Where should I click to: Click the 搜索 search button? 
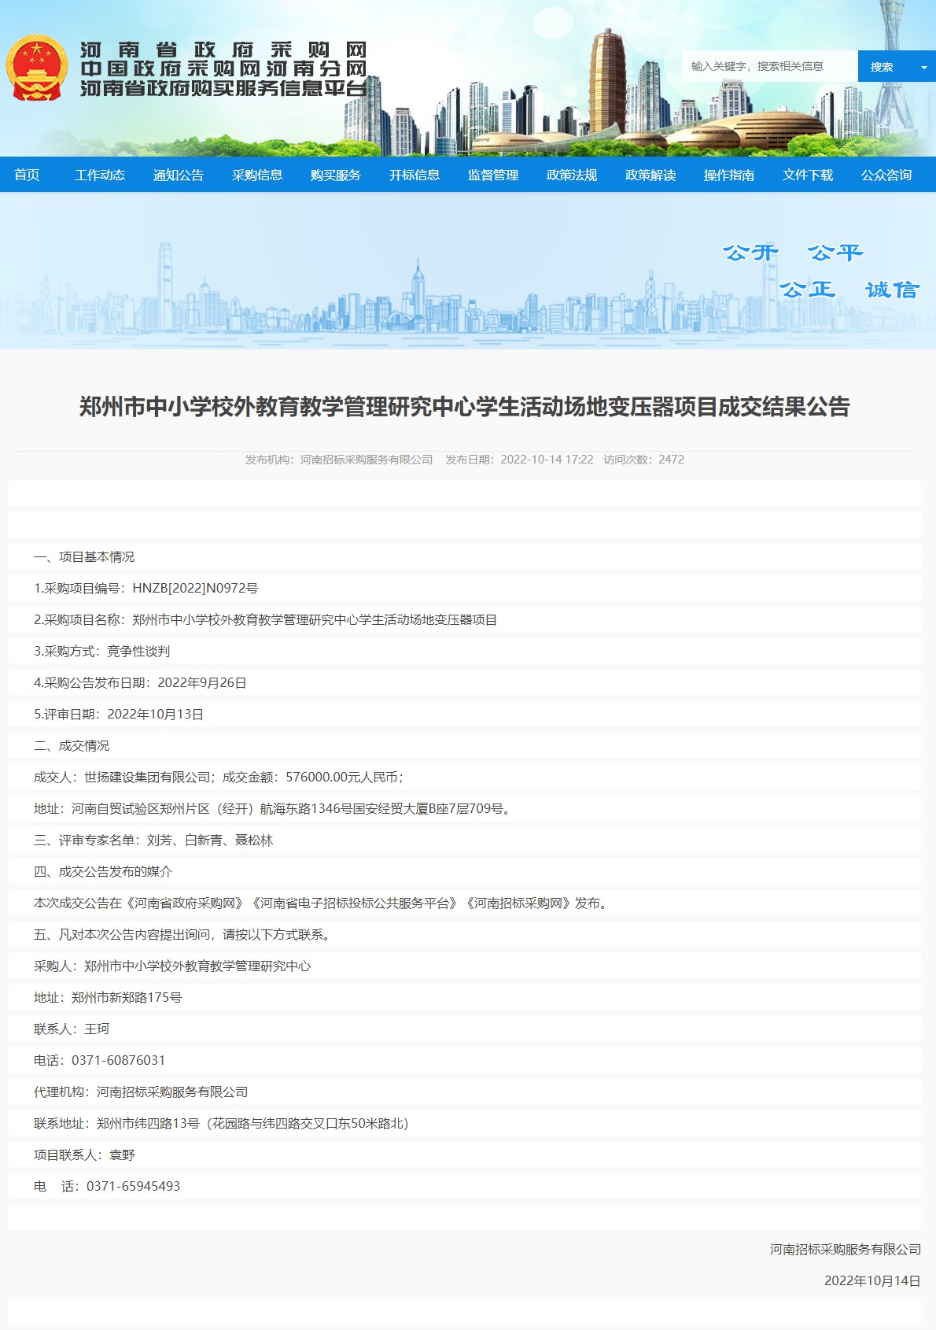(x=882, y=67)
